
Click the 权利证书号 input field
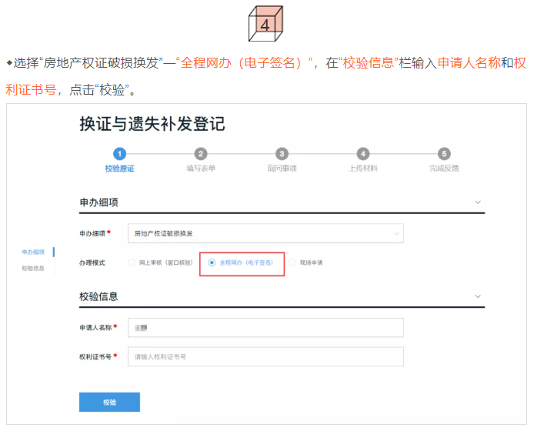pyautogui.click(x=265, y=357)
